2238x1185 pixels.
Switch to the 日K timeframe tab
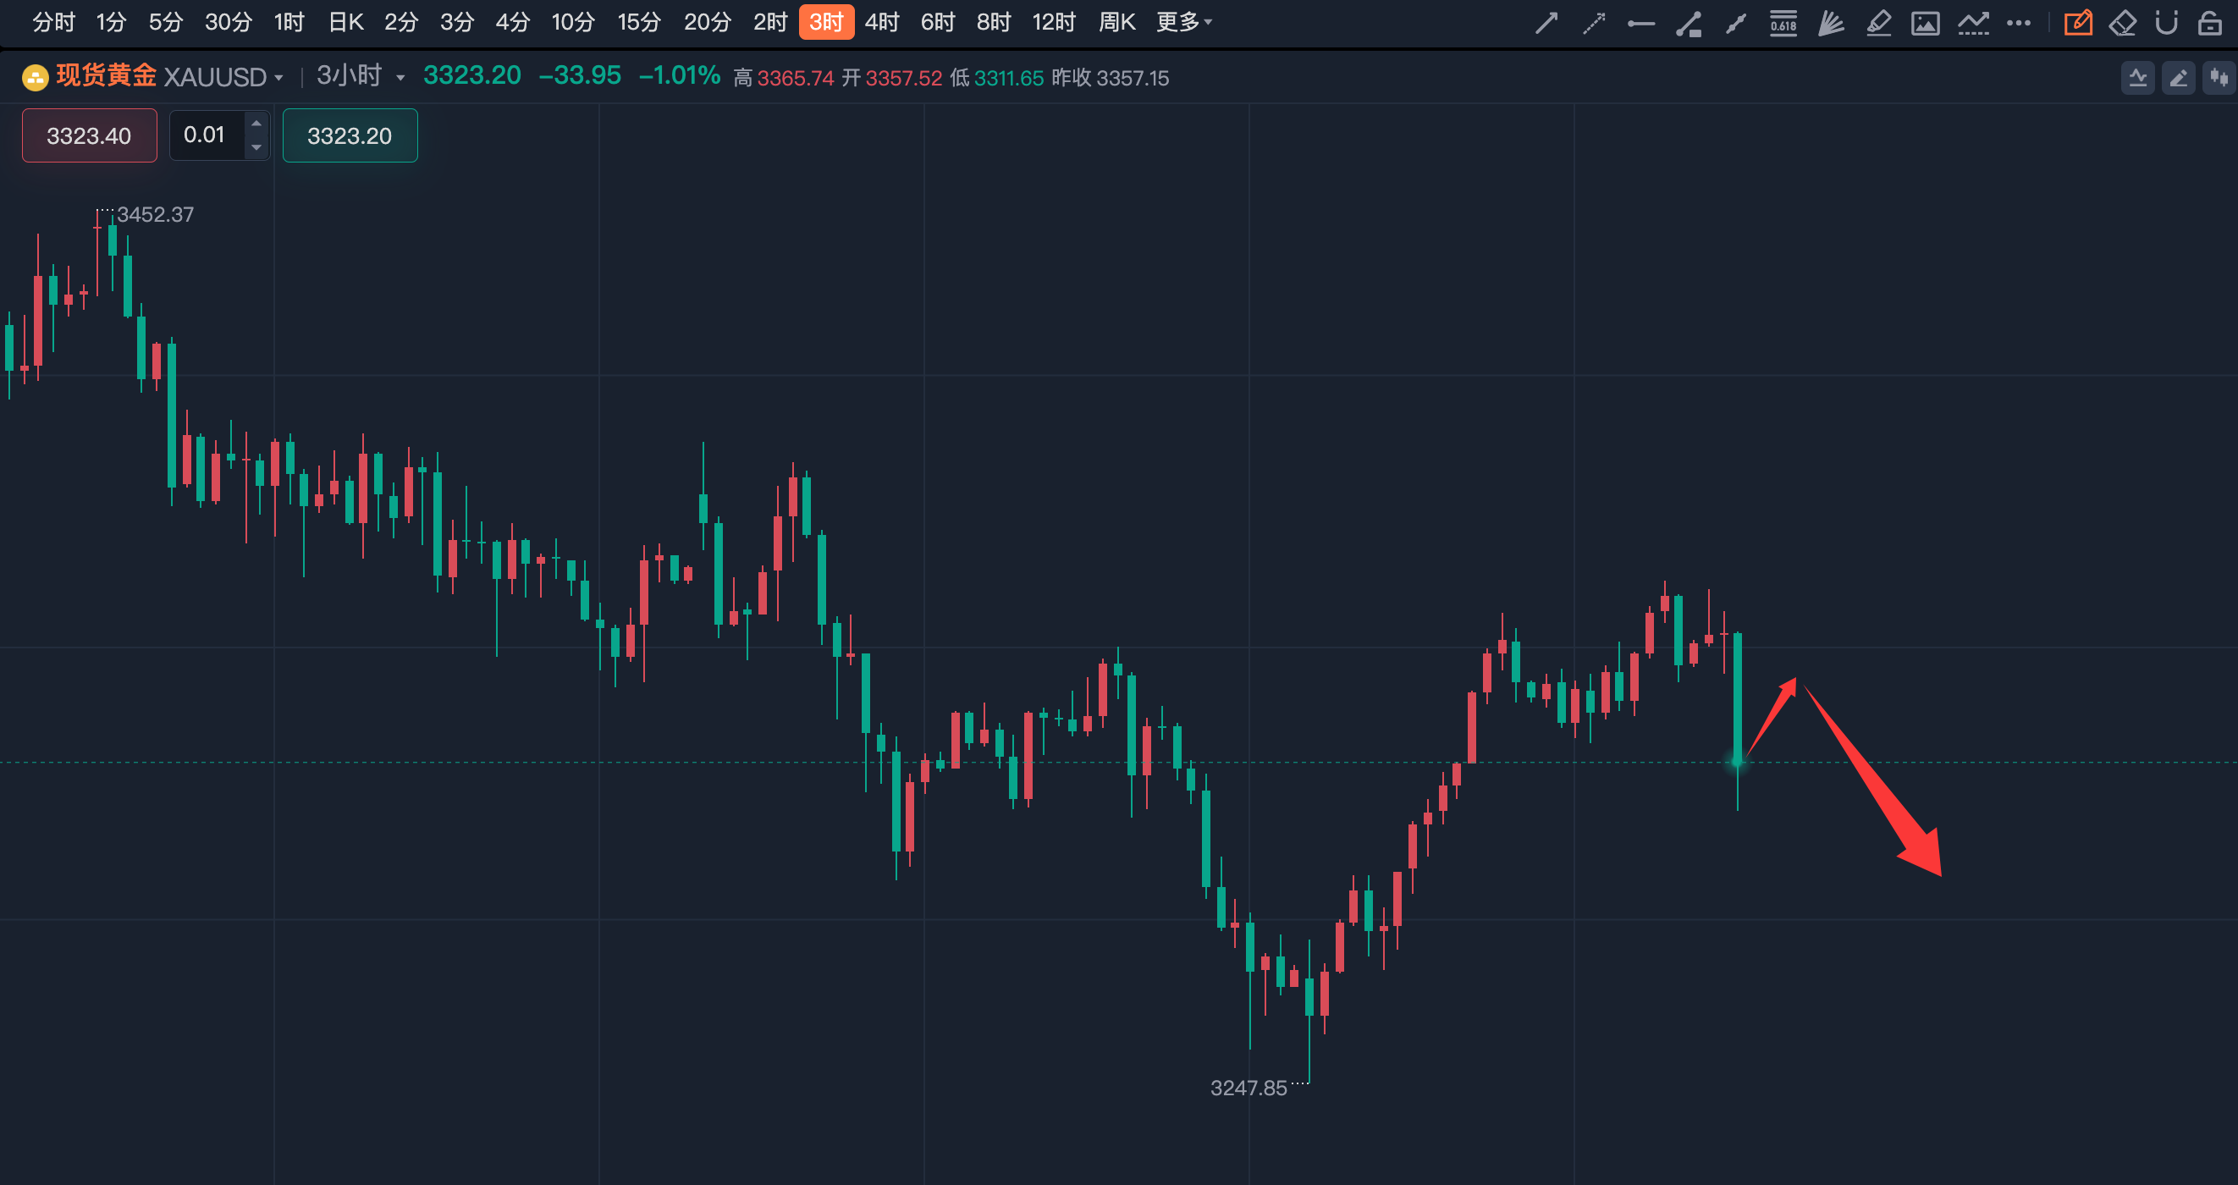click(x=345, y=22)
